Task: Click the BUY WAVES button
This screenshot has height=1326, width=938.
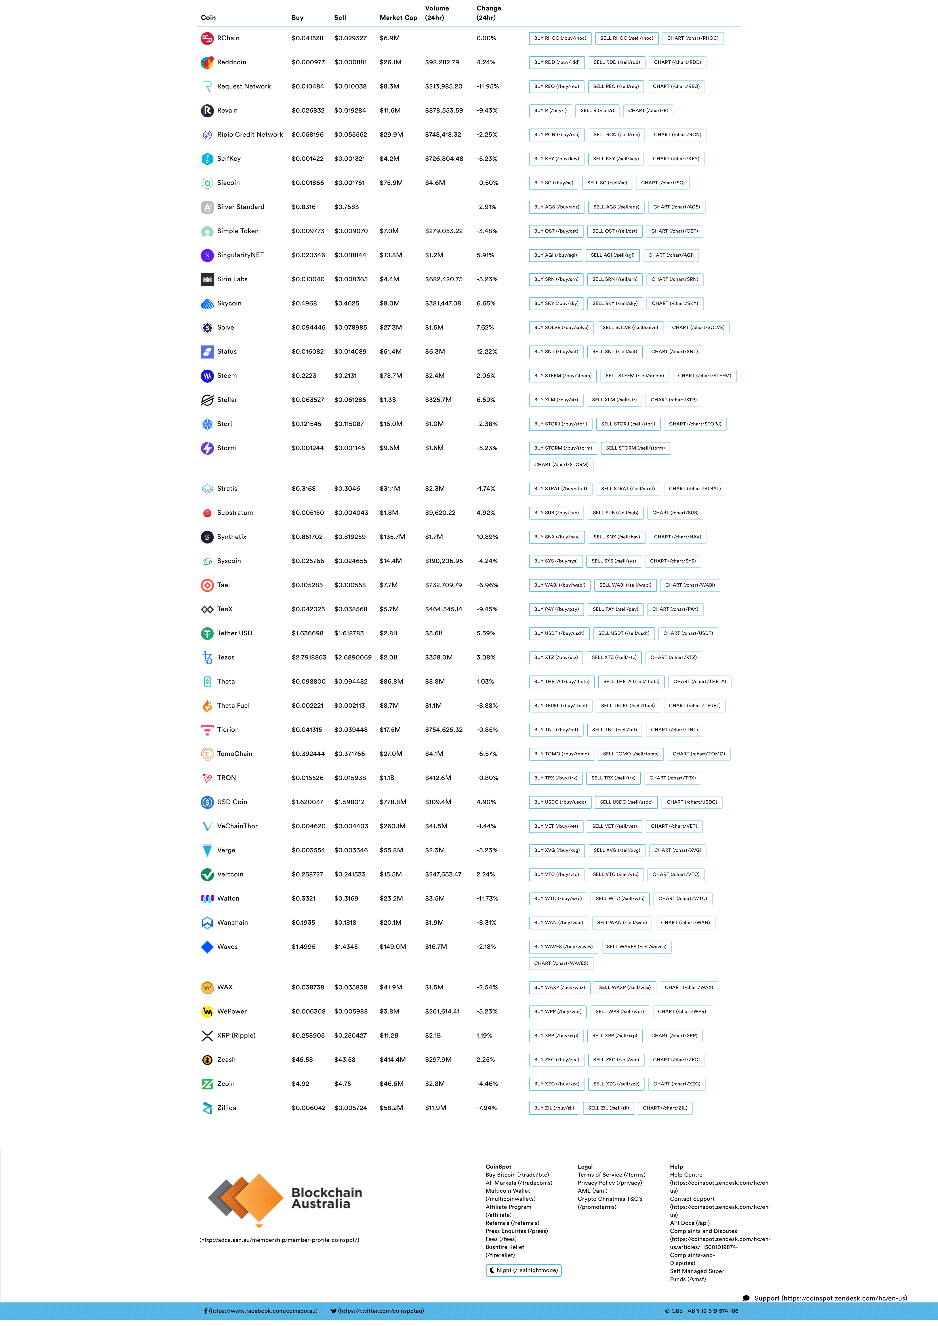Action: pos(563,947)
